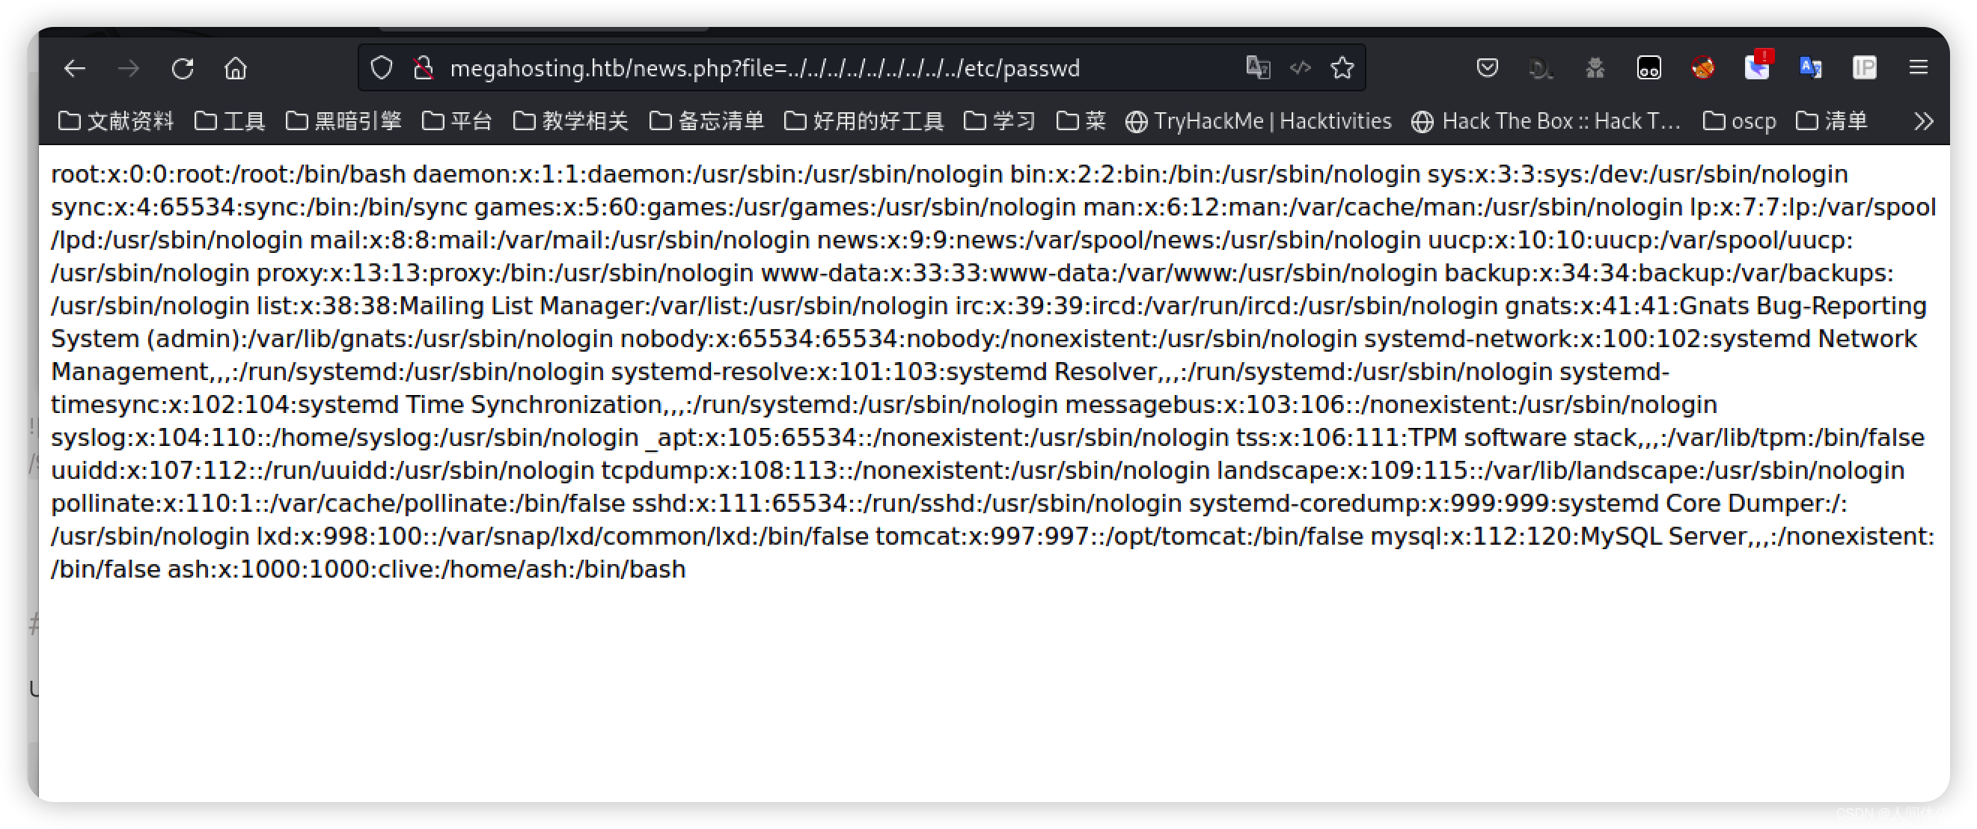This screenshot has height=829, width=1977.
Task: Click the uuidd:x:107:112 entry text
Action: coord(323,470)
